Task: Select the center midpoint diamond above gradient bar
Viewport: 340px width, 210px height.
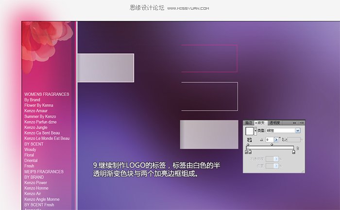Action: coord(272,145)
